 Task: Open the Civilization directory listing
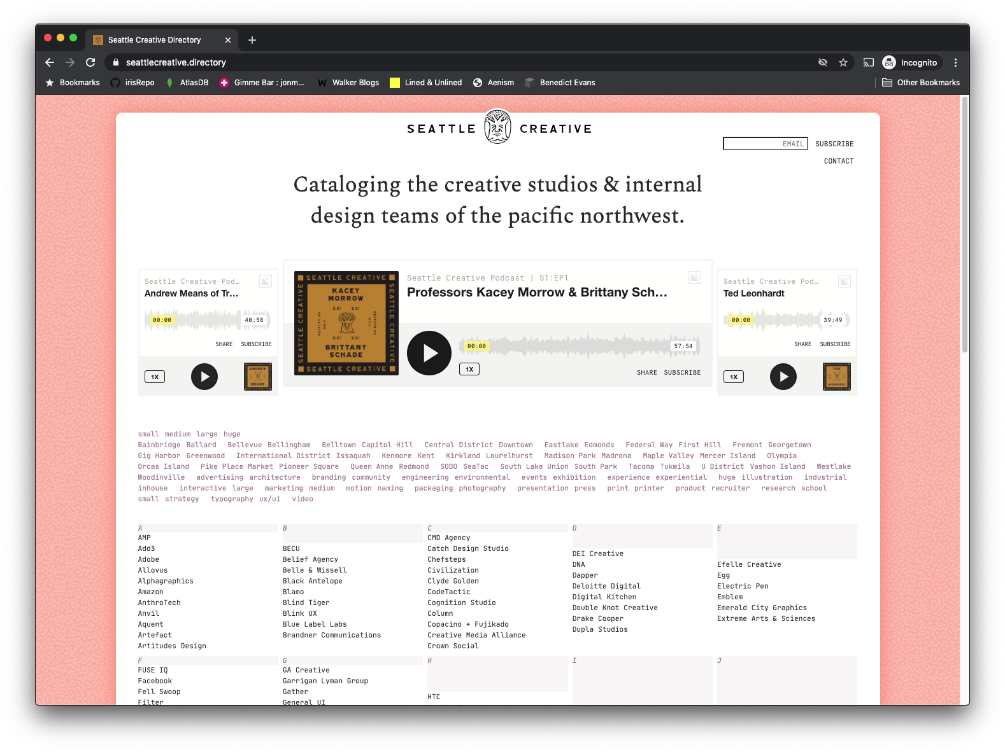click(x=453, y=571)
